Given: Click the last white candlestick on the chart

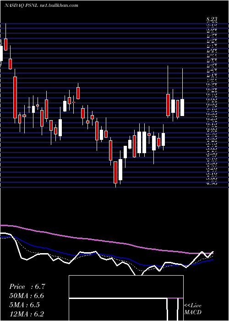Looking at the screenshot, I should click(x=182, y=107).
